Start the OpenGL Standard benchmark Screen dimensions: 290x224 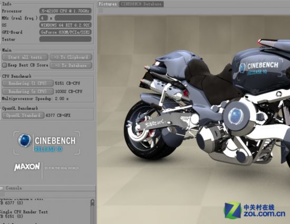23,115
